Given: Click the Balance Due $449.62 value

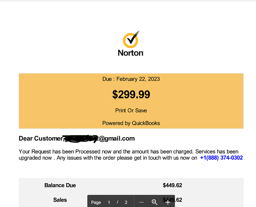Looking at the screenshot, I should tap(172, 185).
